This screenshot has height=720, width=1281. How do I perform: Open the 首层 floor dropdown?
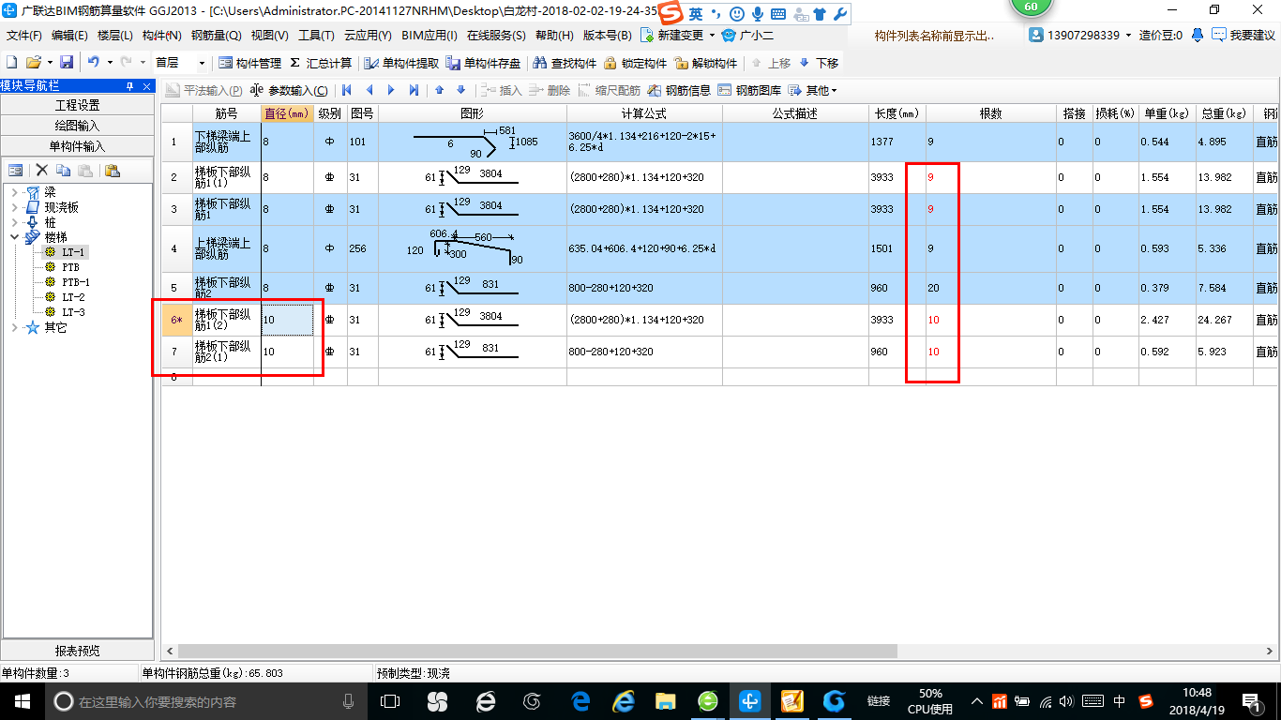pos(203,63)
